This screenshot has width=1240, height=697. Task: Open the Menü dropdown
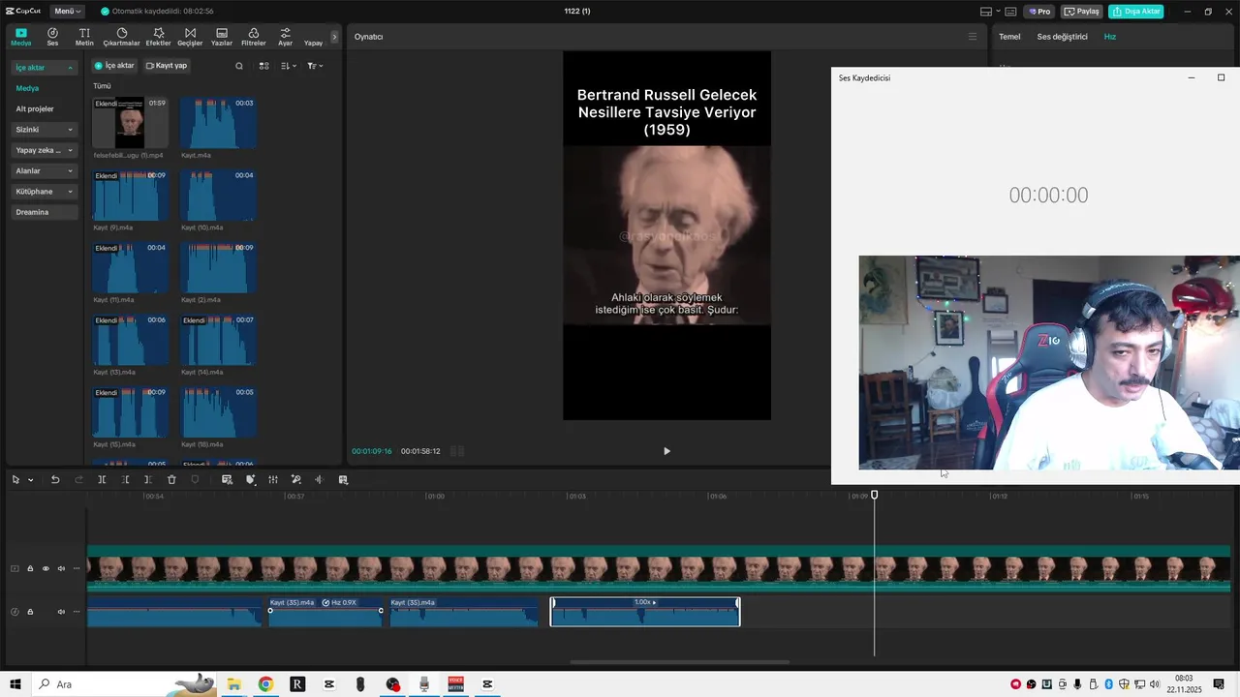[67, 12]
